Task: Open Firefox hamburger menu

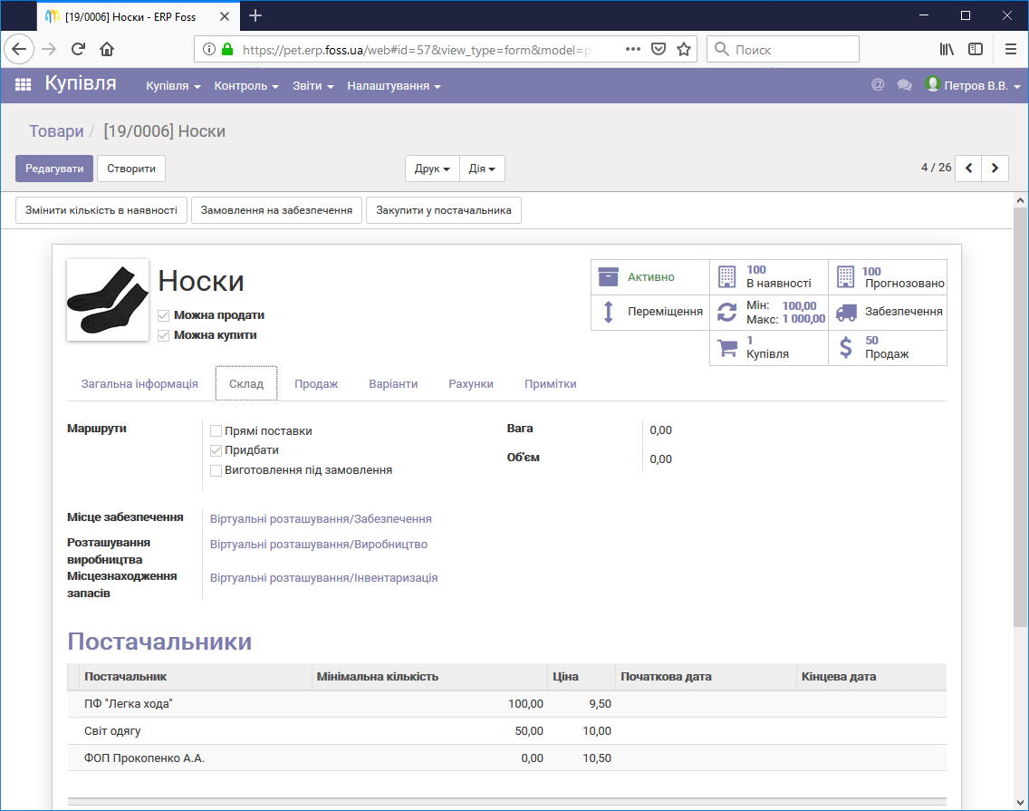Action: point(1011,49)
